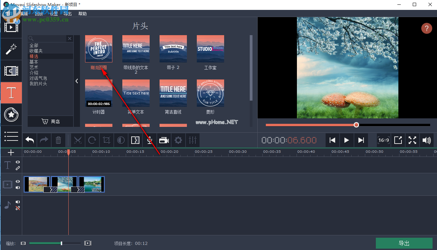This screenshot has width=437, height=250.
Task: Open the transitions panel in sidebar
Action: click(11, 71)
